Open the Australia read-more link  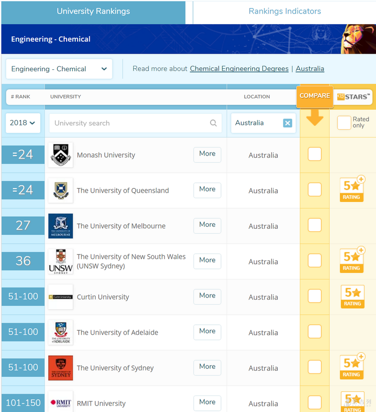click(x=310, y=69)
